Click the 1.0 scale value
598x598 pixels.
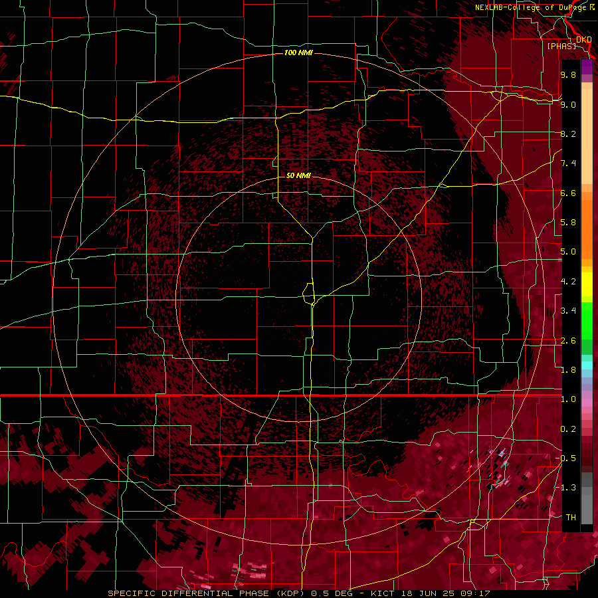point(568,399)
